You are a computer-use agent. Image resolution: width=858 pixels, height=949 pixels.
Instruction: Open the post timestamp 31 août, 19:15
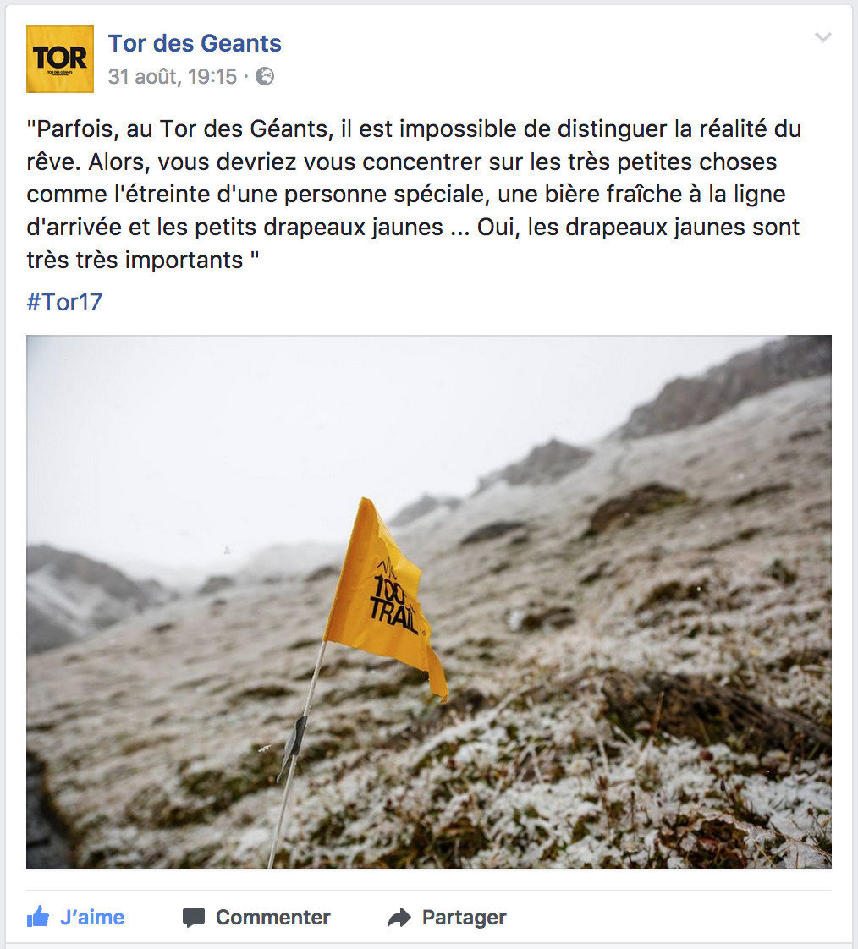173,77
